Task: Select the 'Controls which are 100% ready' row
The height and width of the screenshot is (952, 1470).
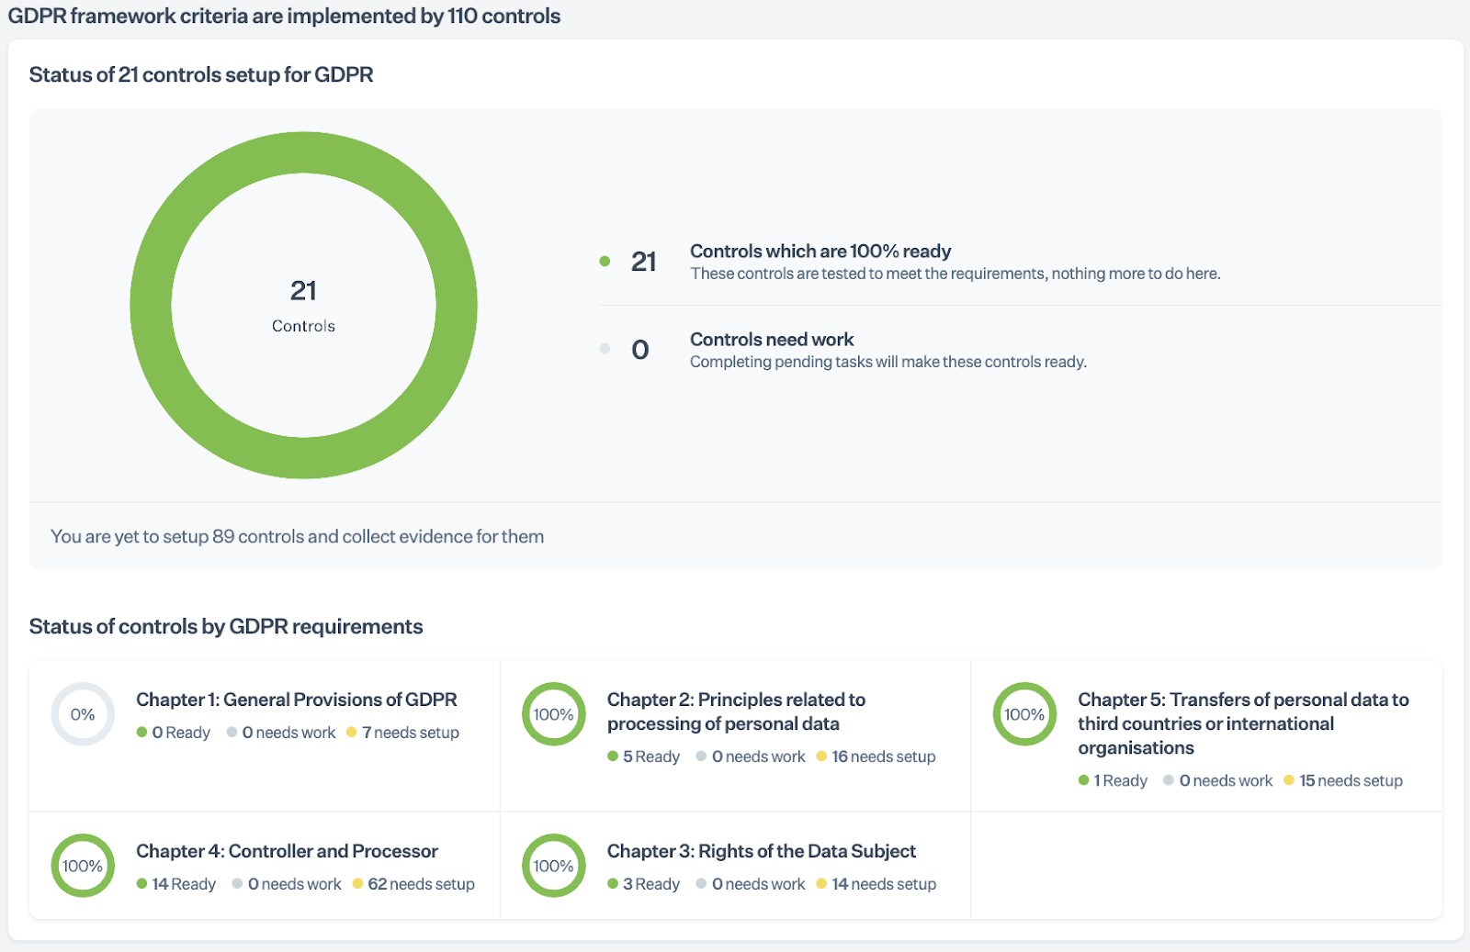Action: [x=1020, y=262]
